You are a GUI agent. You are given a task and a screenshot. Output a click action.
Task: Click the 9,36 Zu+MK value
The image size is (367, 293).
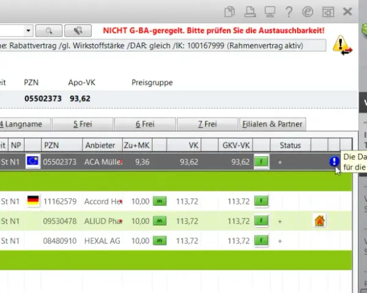coord(142,162)
